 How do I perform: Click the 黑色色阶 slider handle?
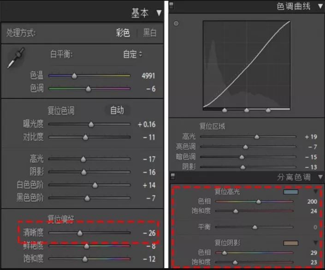(87, 198)
